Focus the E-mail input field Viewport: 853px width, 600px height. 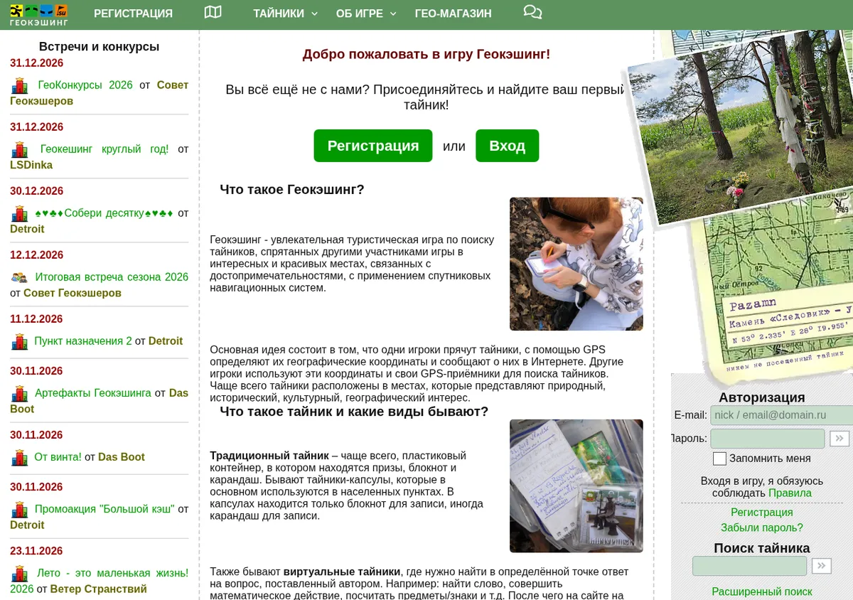pos(781,415)
